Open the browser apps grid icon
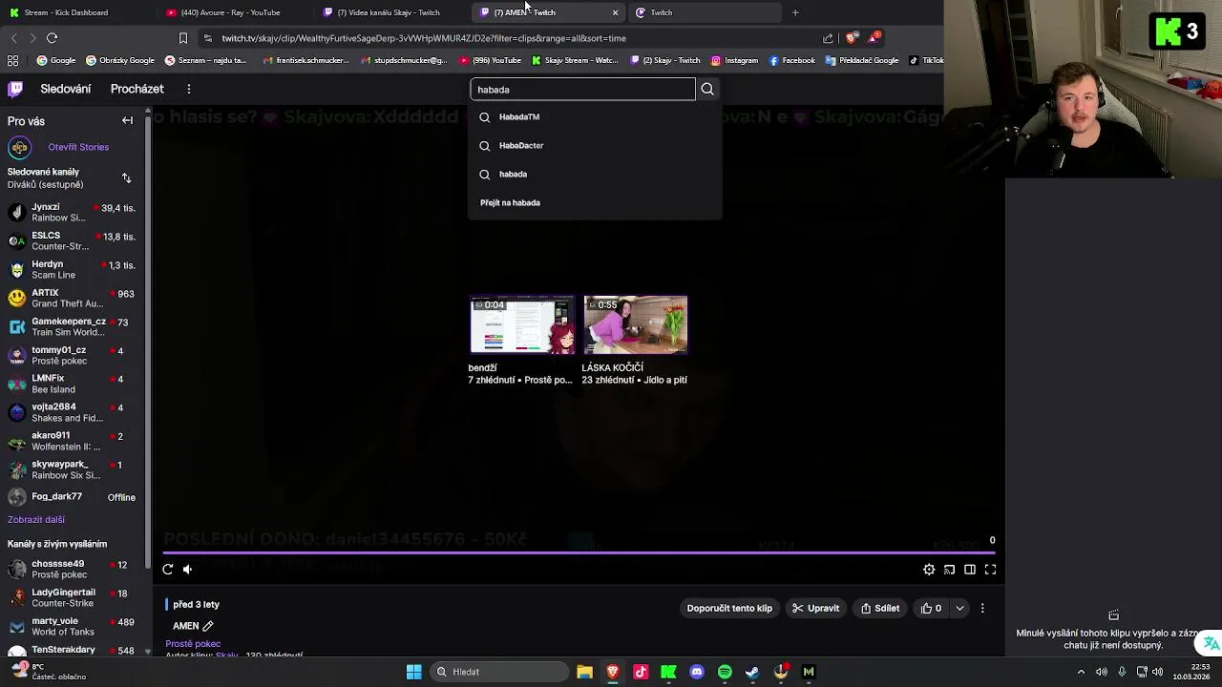The image size is (1222, 687). click(x=12, y=60)
